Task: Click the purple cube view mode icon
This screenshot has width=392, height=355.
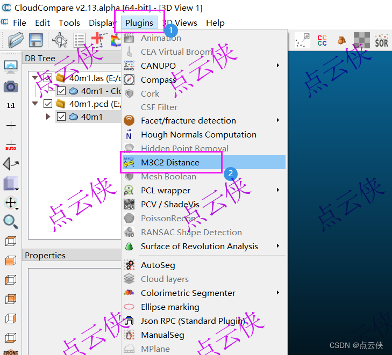Action: pos(11,183)
